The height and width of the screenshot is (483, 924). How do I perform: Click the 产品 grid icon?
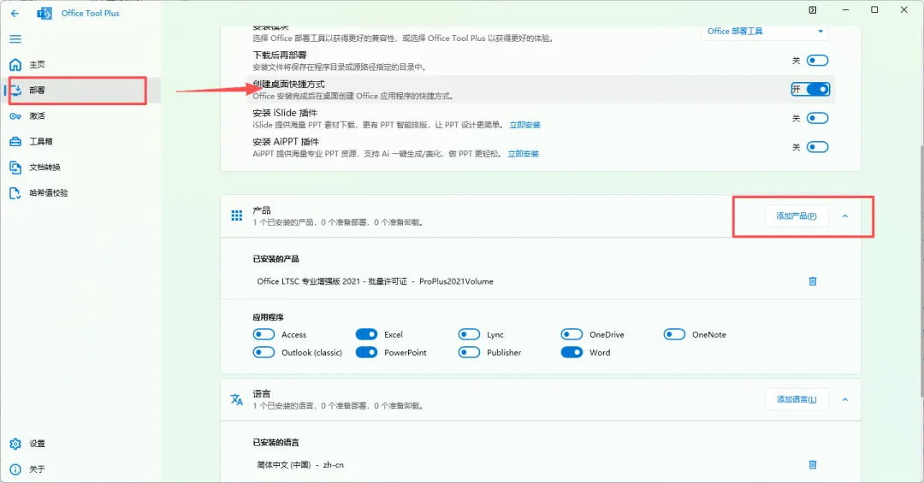tap(237, 215)
